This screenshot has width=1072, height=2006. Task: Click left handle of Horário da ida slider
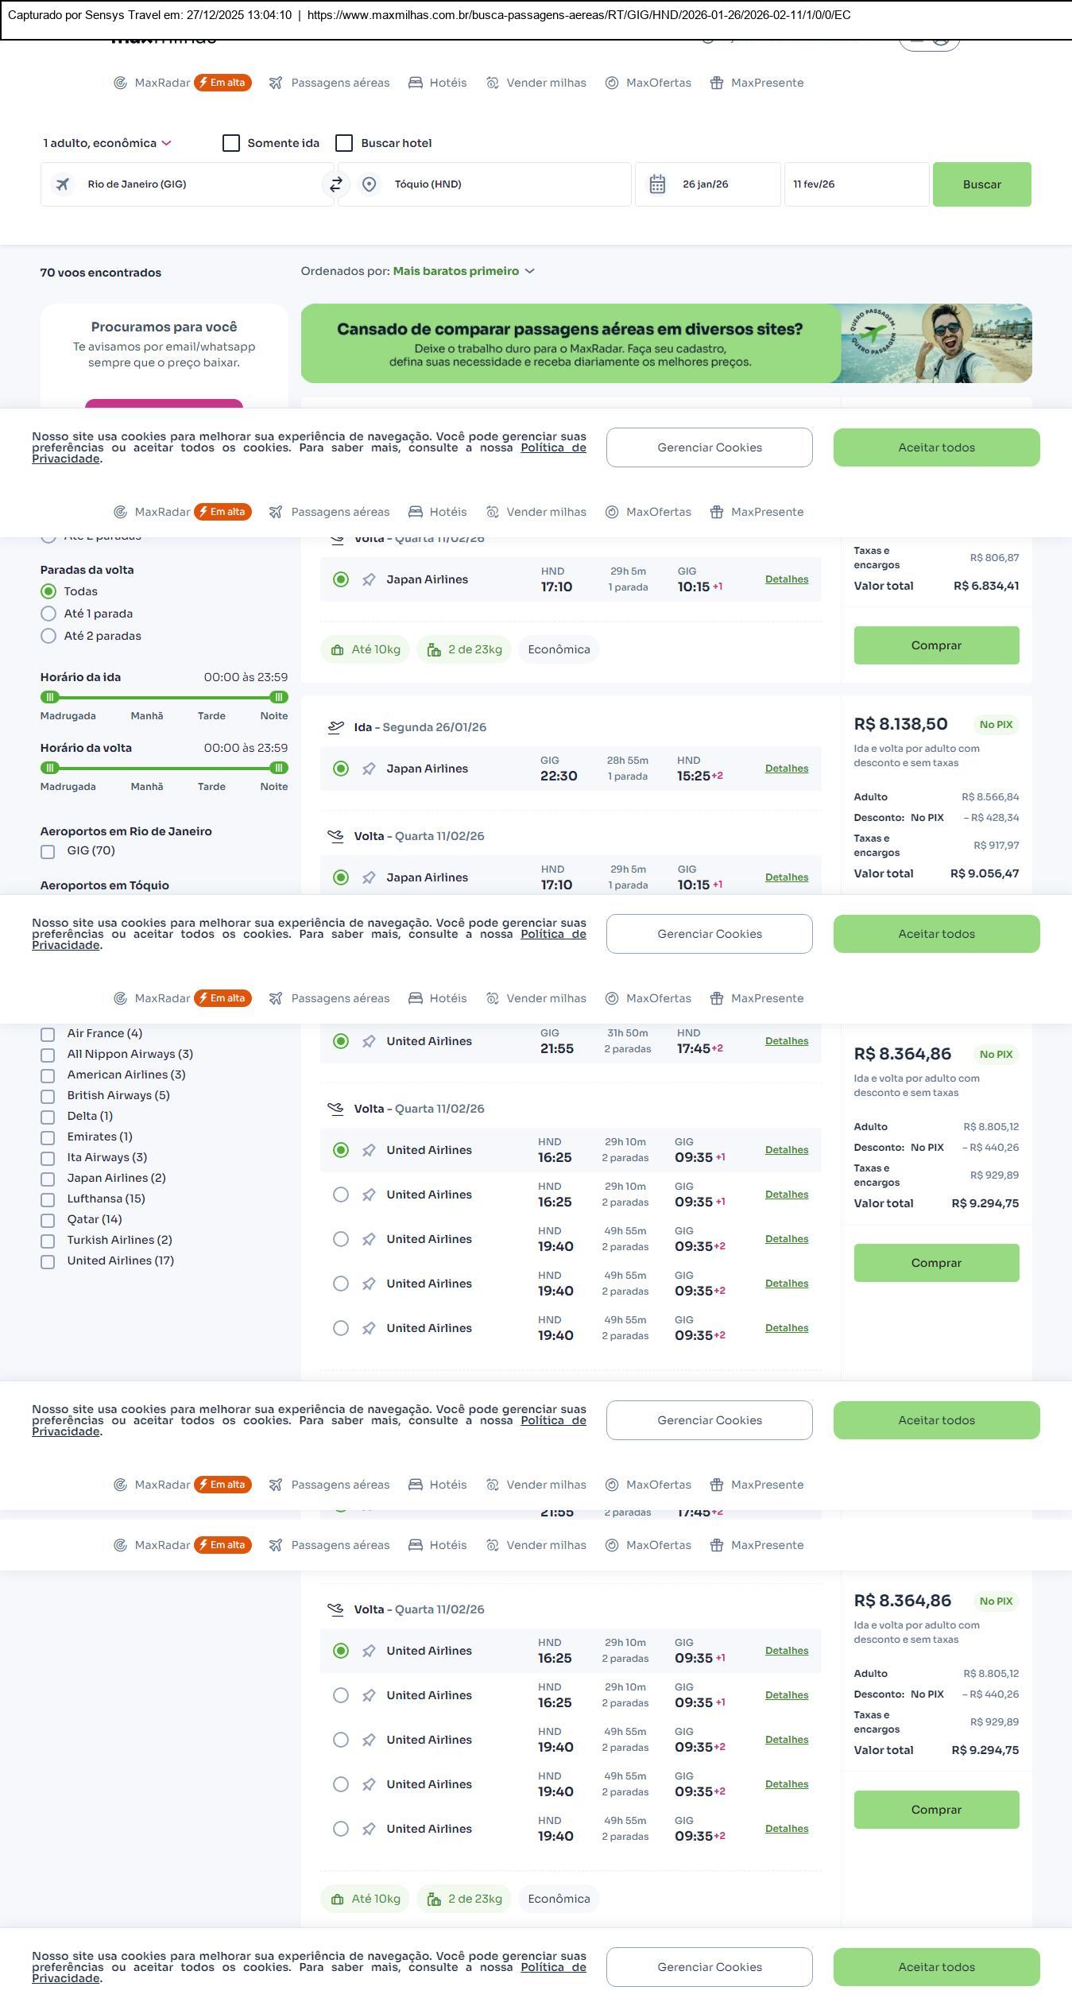coord(50,697)
